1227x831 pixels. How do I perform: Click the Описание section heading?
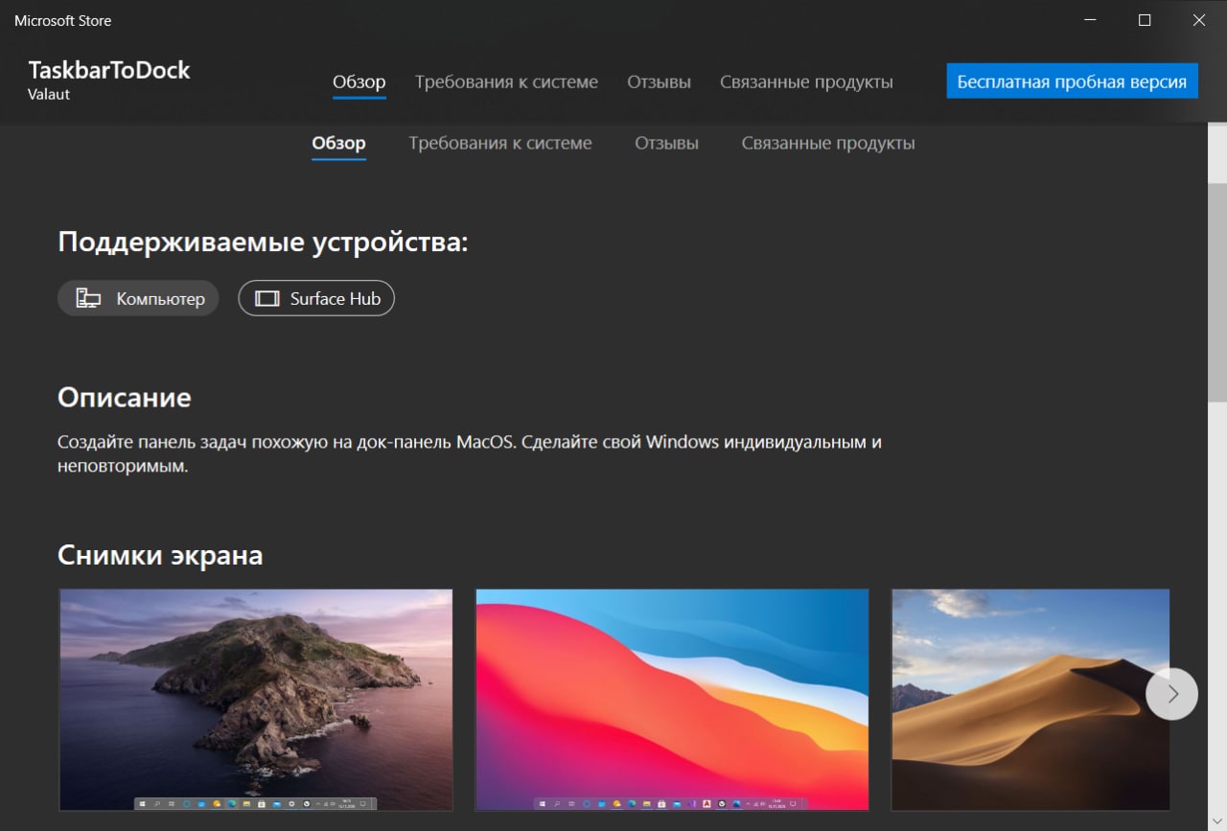click(x=125, y=397)
